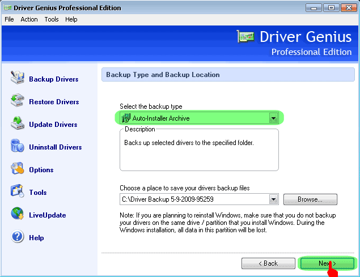Click the 'Select the backup type' label
The height and width of the screenshot is (277, 360).
(151, 106)
